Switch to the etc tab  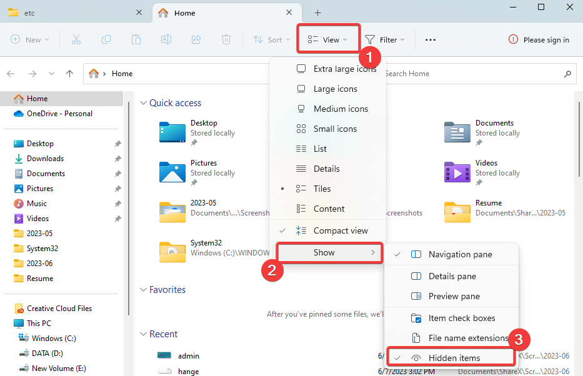tap(76, 13)
